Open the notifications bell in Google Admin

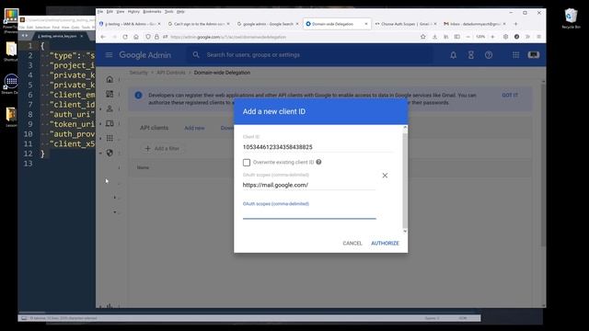(x=454, y=55)
